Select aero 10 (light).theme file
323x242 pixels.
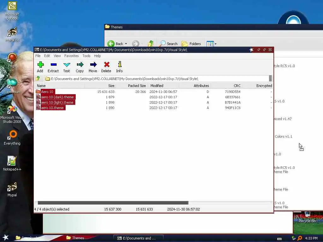coord(154,102)
